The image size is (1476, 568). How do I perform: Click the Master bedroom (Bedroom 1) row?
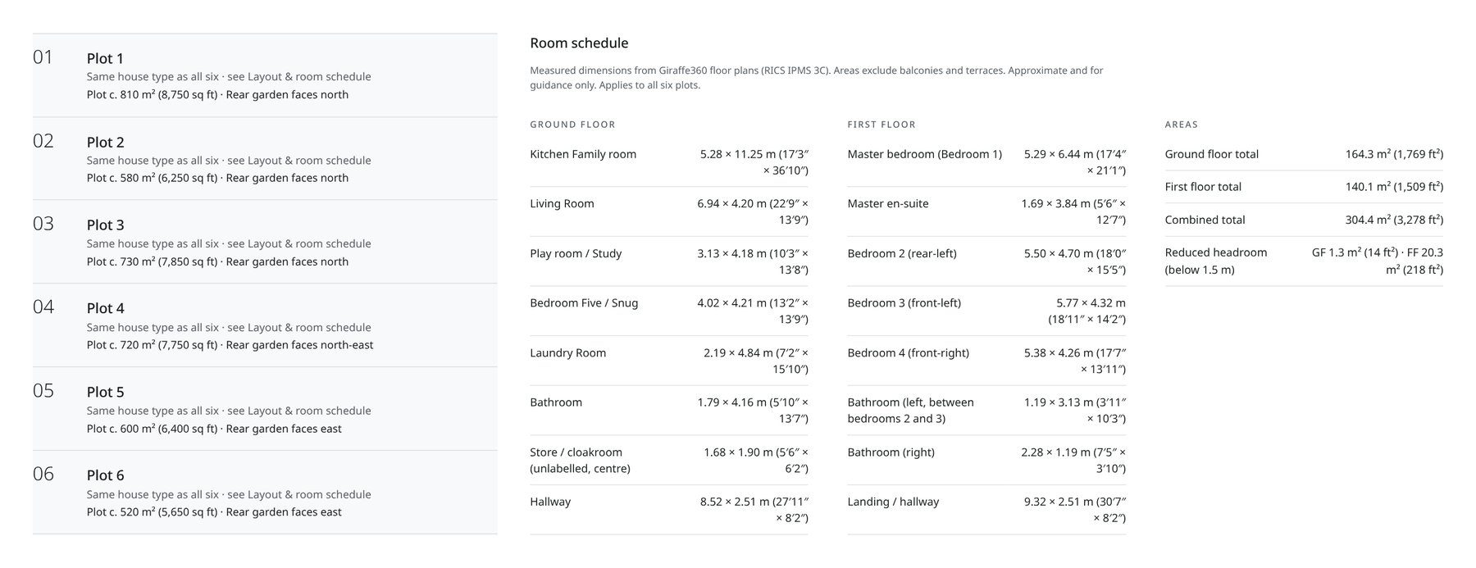pyautogui.click(x=986, y=162)
